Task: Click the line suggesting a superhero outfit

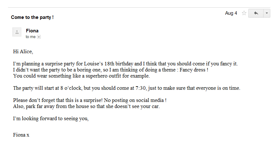Action: pyautogui.click(x=81, y=76)
